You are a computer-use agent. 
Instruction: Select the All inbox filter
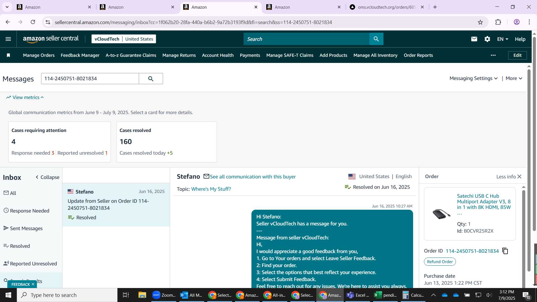pyautogui.click(x=10, y=193)
